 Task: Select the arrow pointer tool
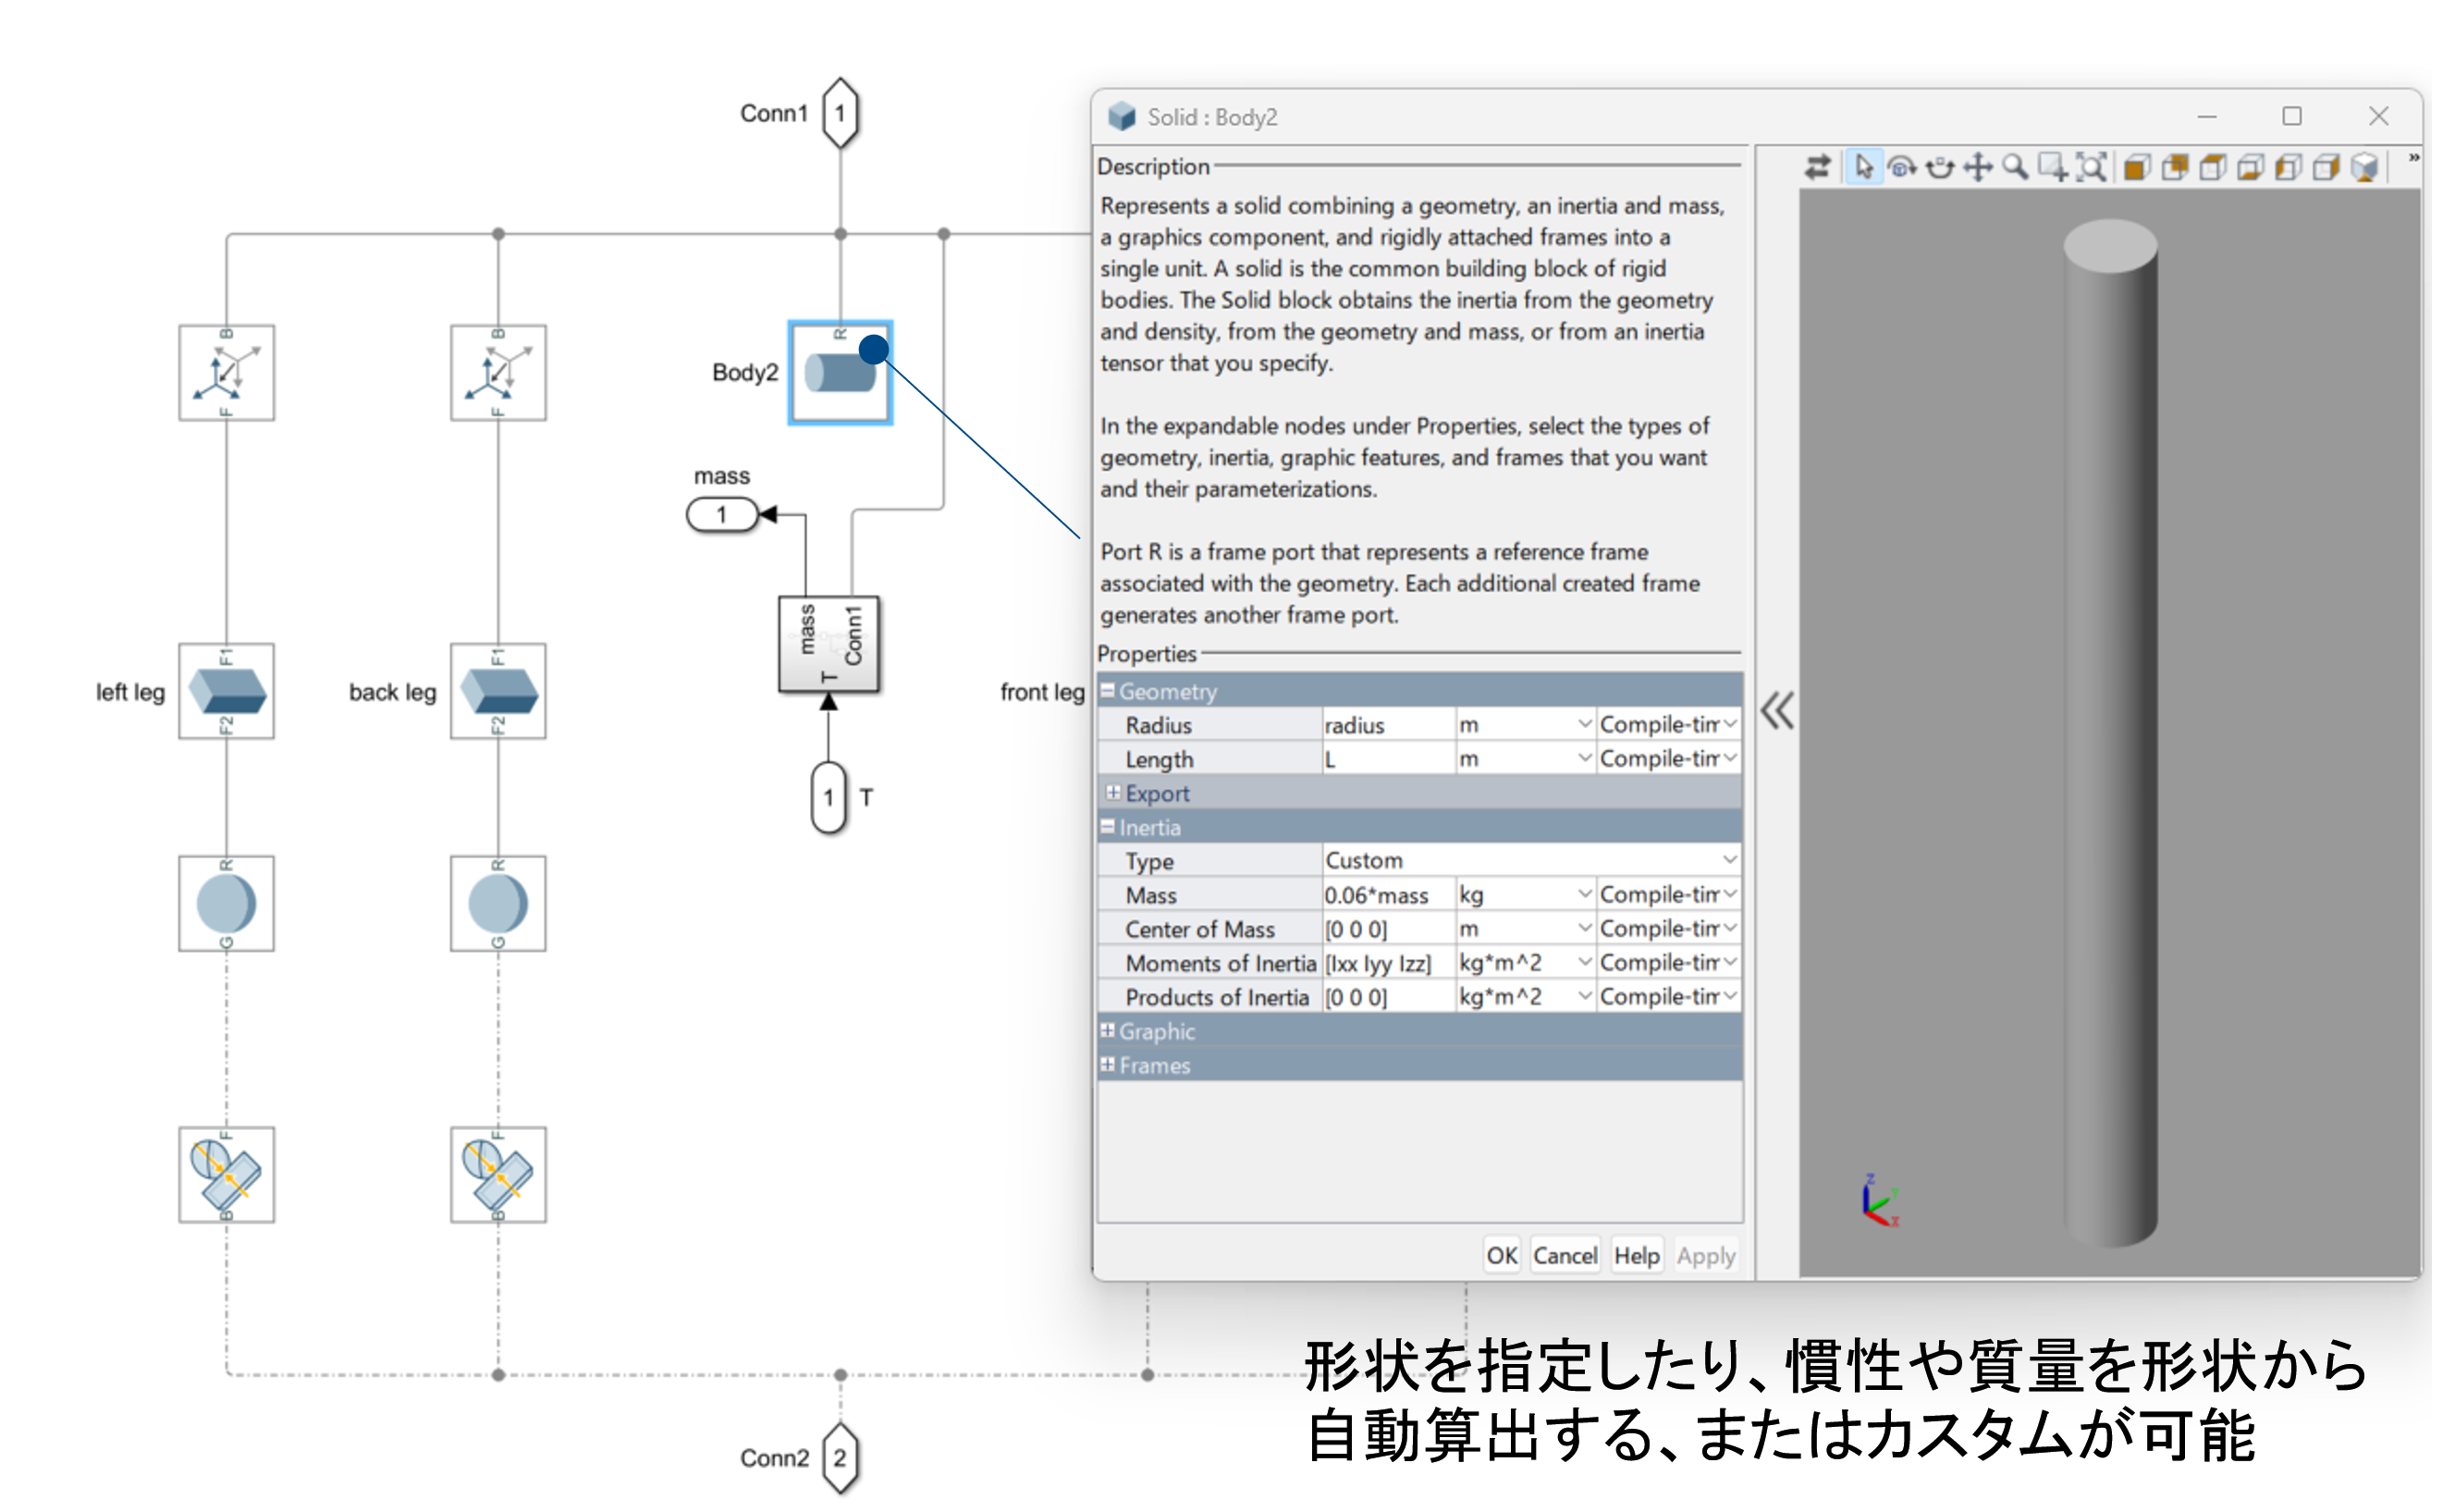[1863, 167]
